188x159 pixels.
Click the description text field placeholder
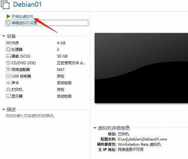coord(30,116)
